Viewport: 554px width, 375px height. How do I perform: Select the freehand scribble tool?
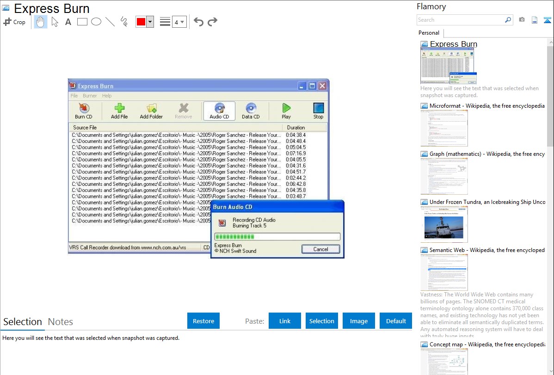point(124,22)
